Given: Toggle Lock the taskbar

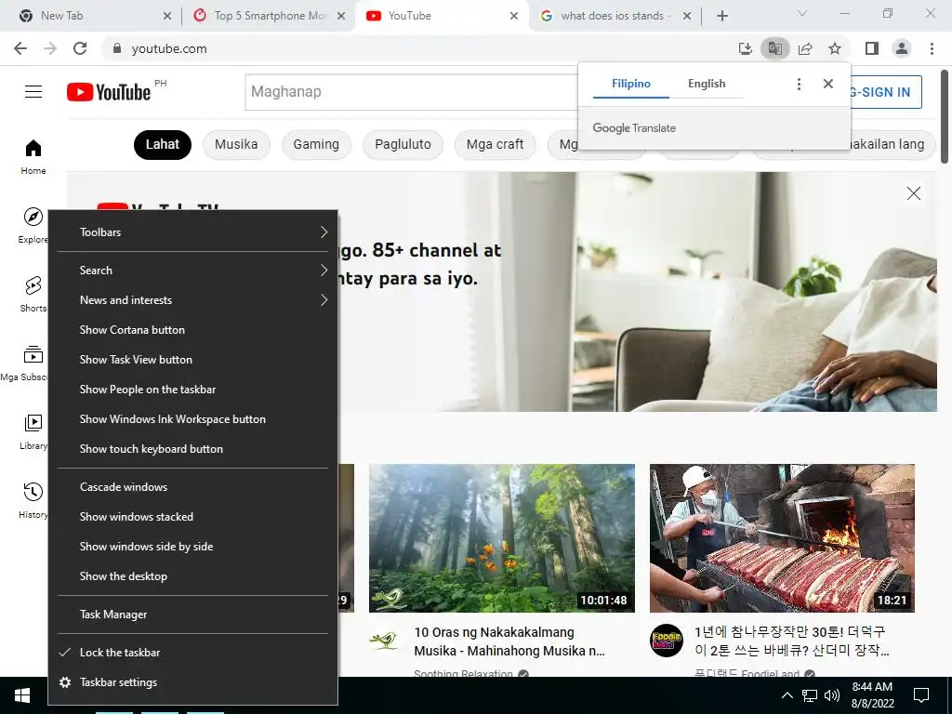Looking at the screenshot, I should click(x=193, y=653).
